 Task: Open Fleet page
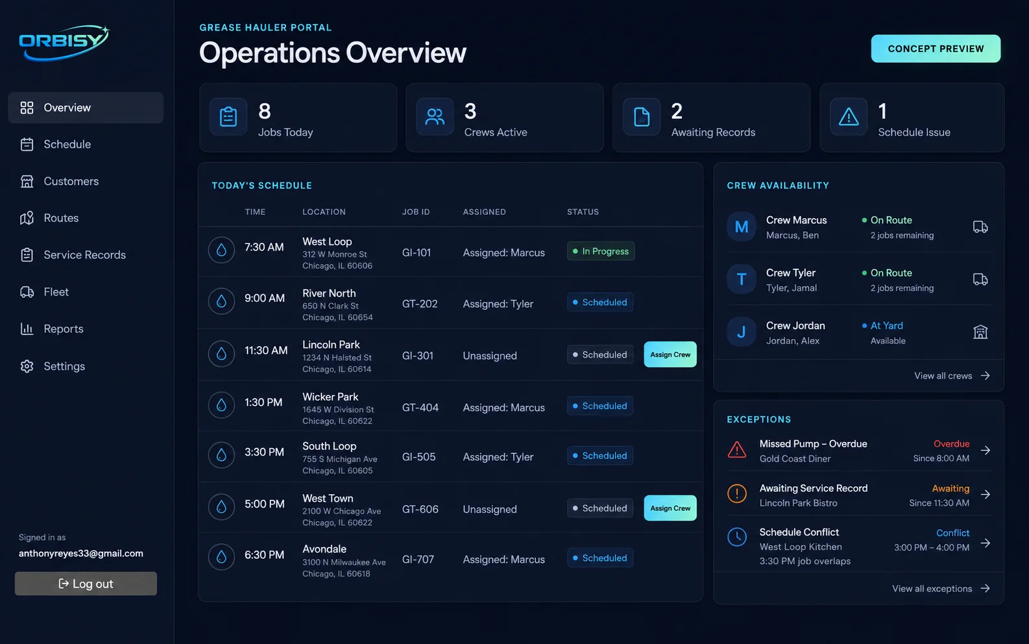(x=86, y=292)
